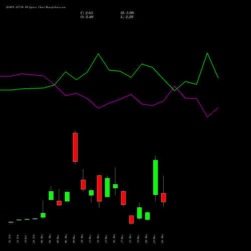This screenshot has width=251, height=251.
Task: Click the open value O: 3.40
Action: tap(87, 17)
